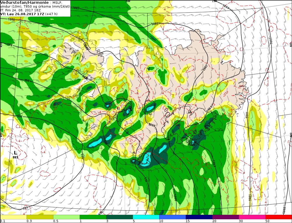Click the 'L' low pressure marker
This screenshot has height=223, width=292.
[15, 153]
